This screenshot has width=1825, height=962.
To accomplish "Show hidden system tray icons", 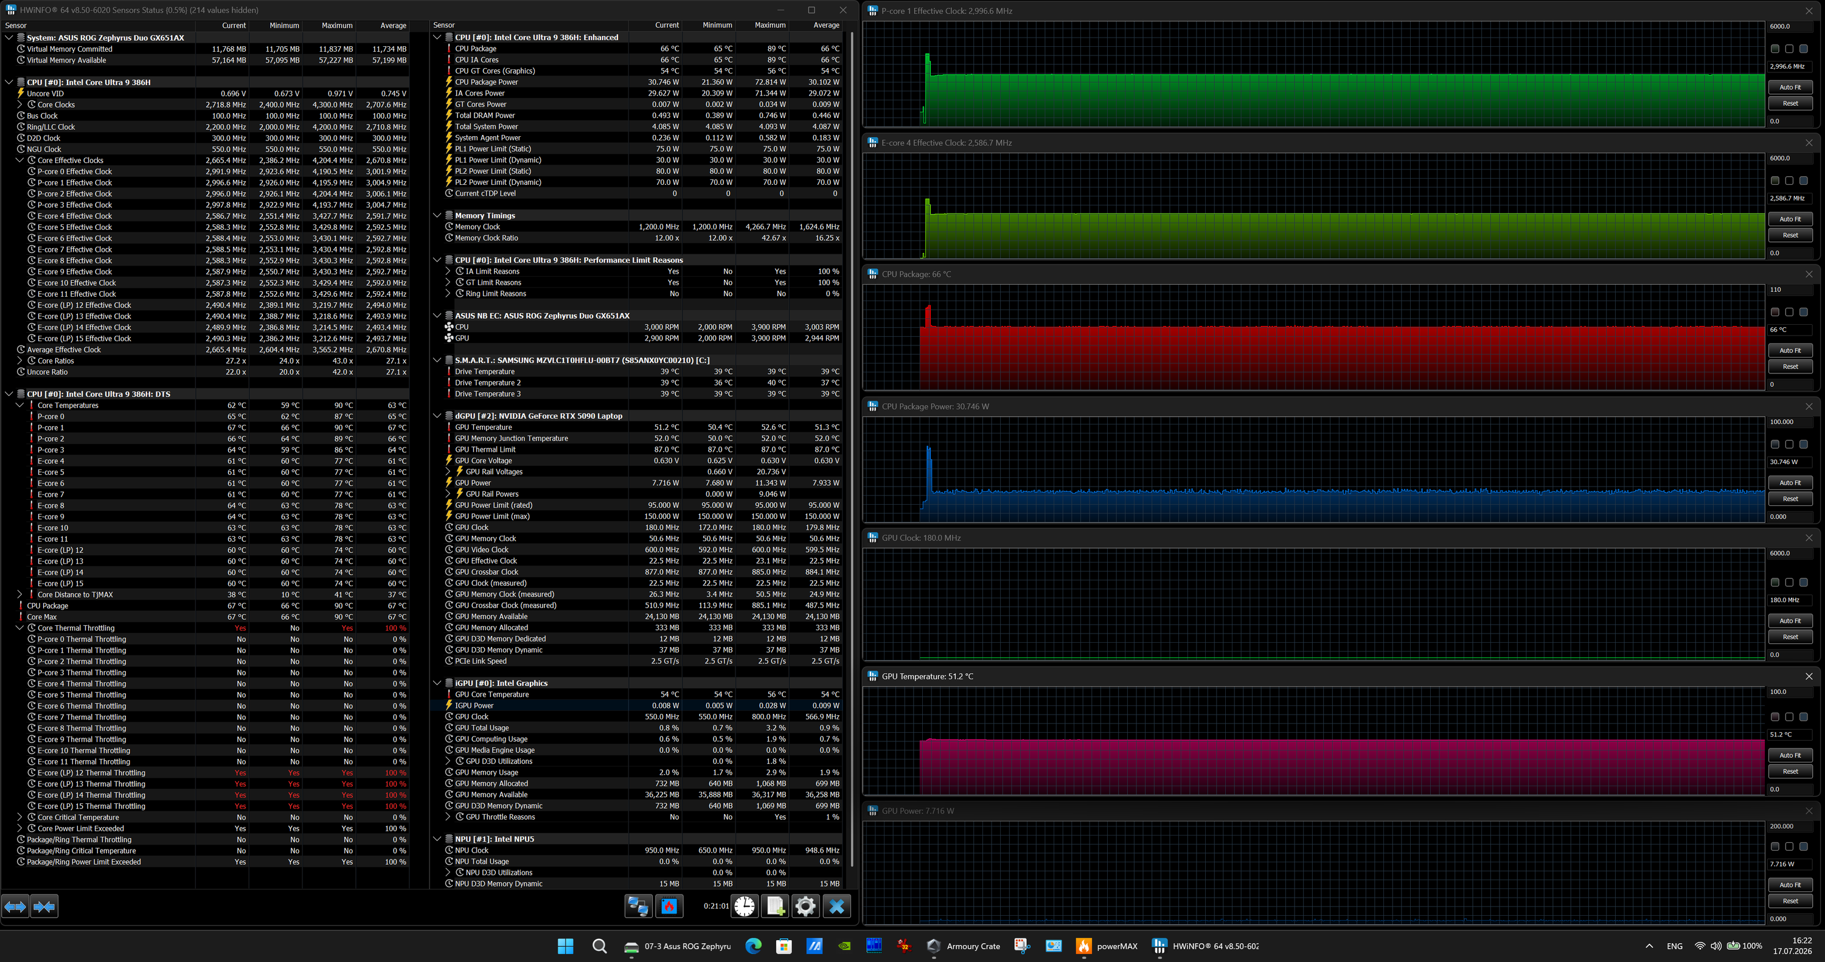I will click(1649, 946).
